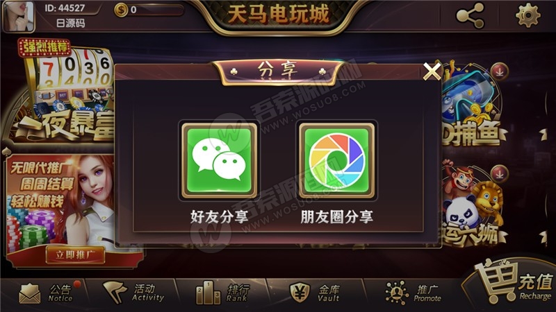
Task: Share via WeChat friends icon
Action: point(219,160)
